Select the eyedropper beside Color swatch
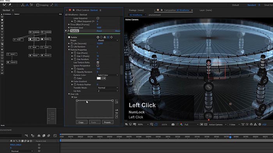This screenshot has height=153, width=273. click(x=104, y=78)
